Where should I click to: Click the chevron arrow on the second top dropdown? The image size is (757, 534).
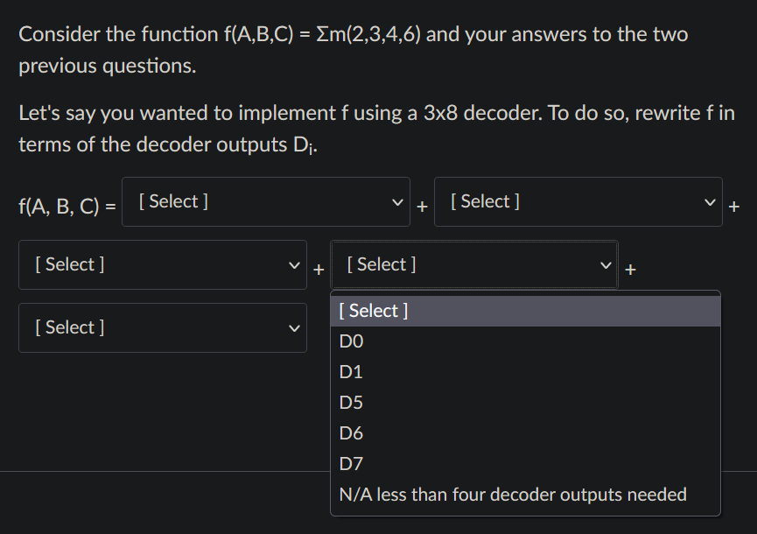711,201
